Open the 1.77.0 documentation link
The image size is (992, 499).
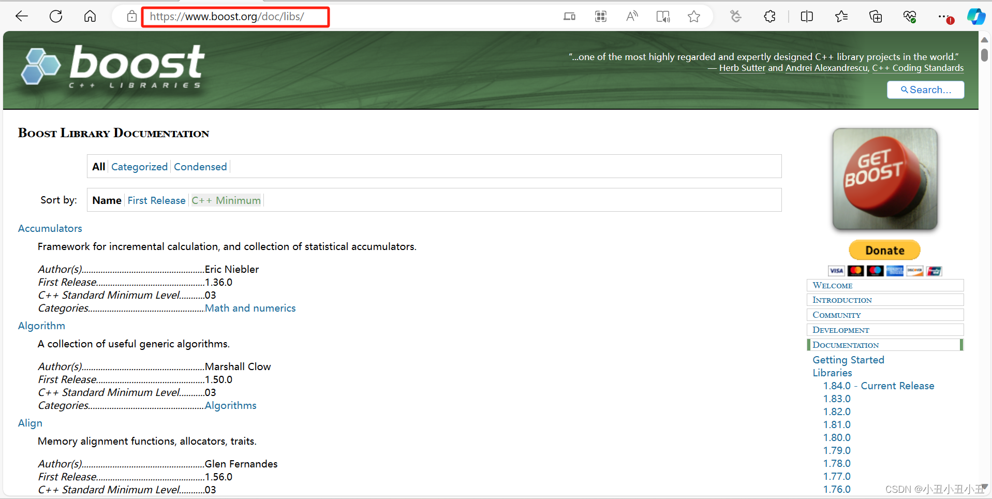pos(837,476)
